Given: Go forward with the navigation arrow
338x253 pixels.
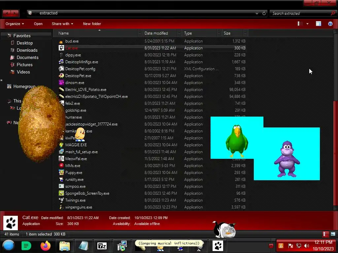Looking at the screenshot, I should click(x=15, y=13).
